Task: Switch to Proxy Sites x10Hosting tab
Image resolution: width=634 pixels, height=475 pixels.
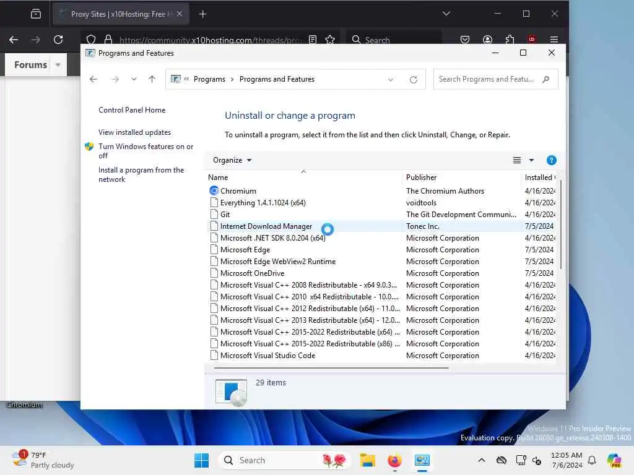Action: pyautogui.click(x=121, y=14)
